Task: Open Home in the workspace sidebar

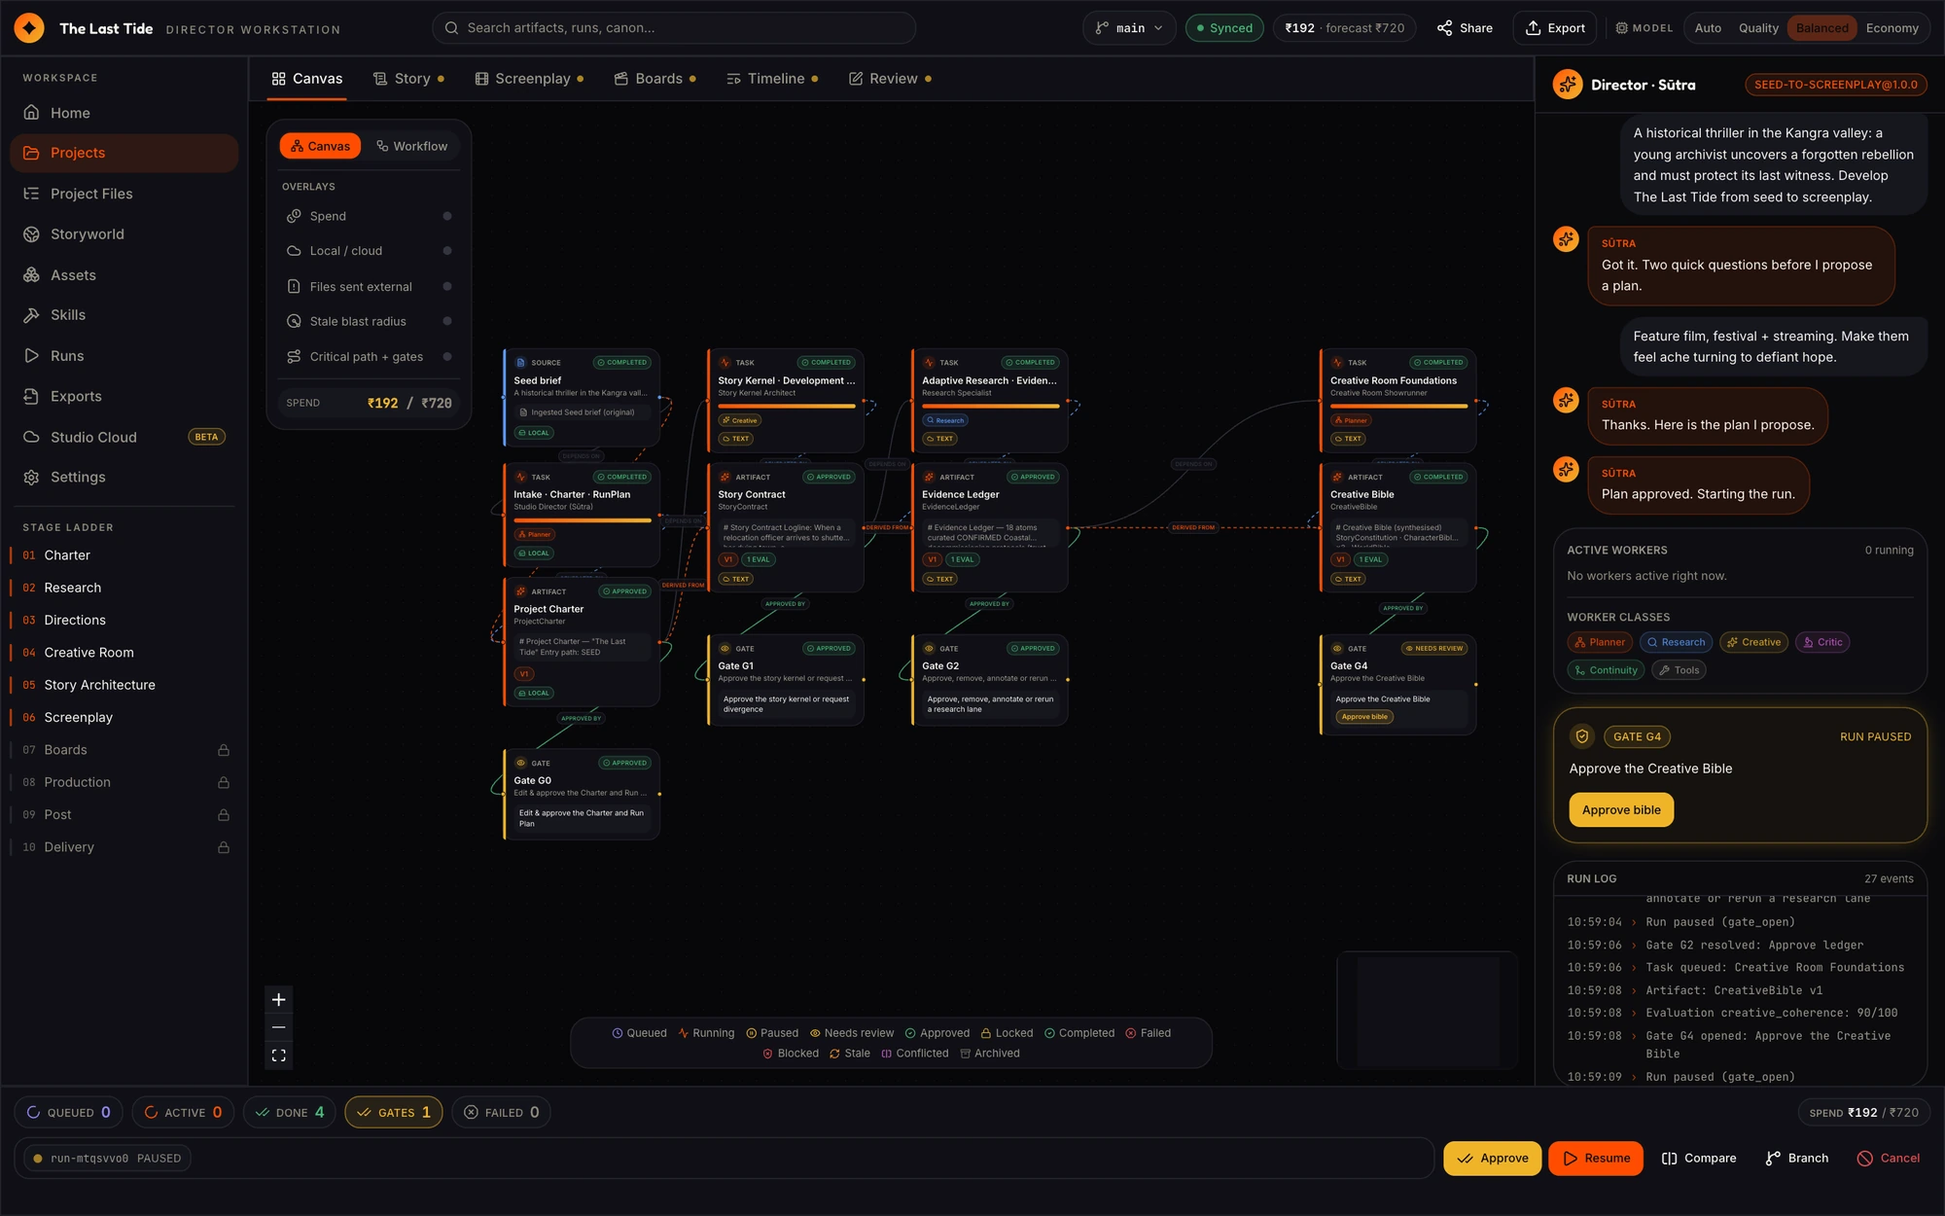Action: (124, 113)
